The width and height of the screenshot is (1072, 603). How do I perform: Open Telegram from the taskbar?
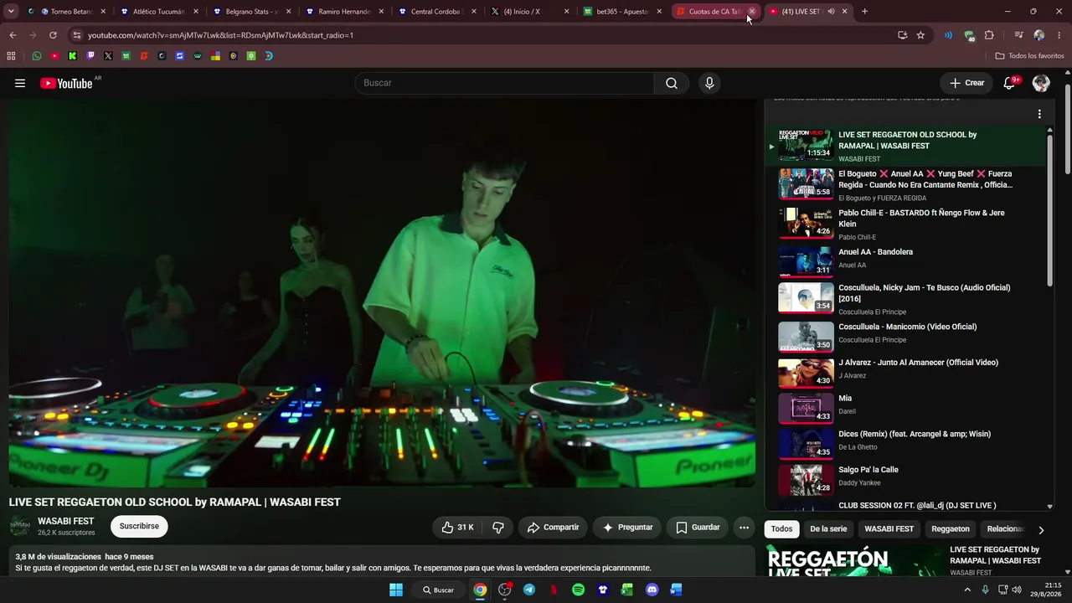tap(529, 590)
